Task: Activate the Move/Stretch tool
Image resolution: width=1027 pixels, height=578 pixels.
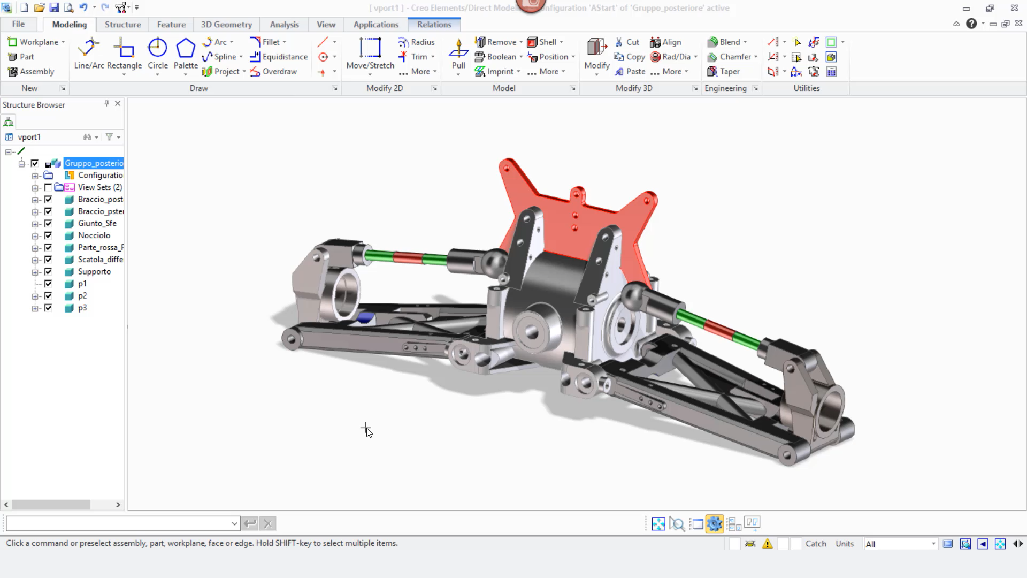Action: (x=370, y=54)
